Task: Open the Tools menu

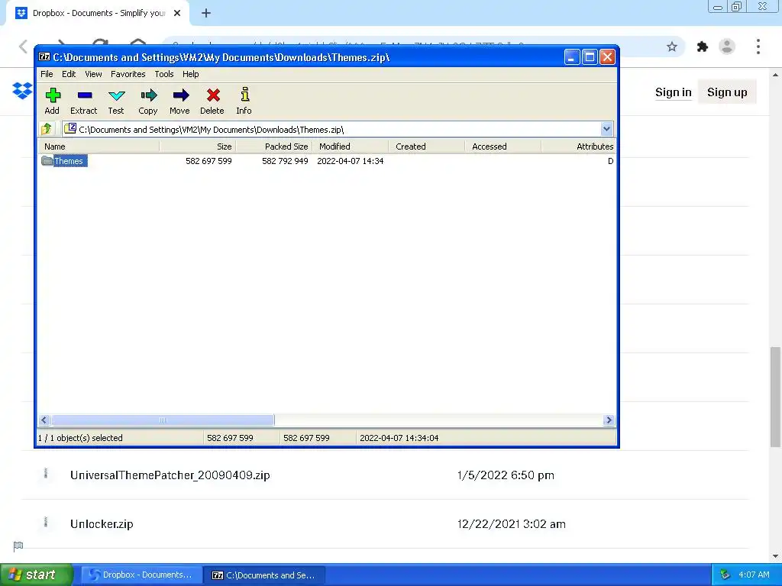Action: click(164, 74)
